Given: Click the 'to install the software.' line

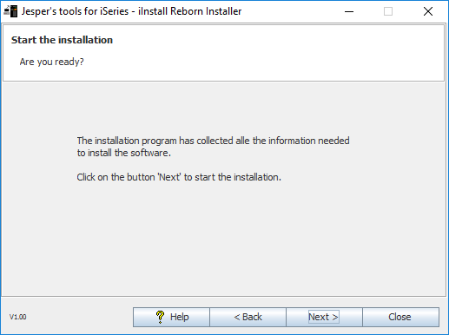Looking at the screenshot, I should (x=124, y=153).
